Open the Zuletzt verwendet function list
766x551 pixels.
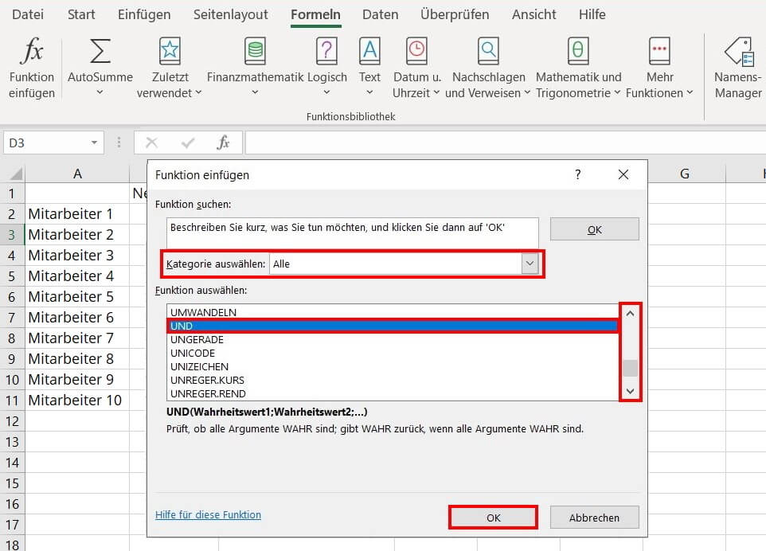click(x=170, y=68)
